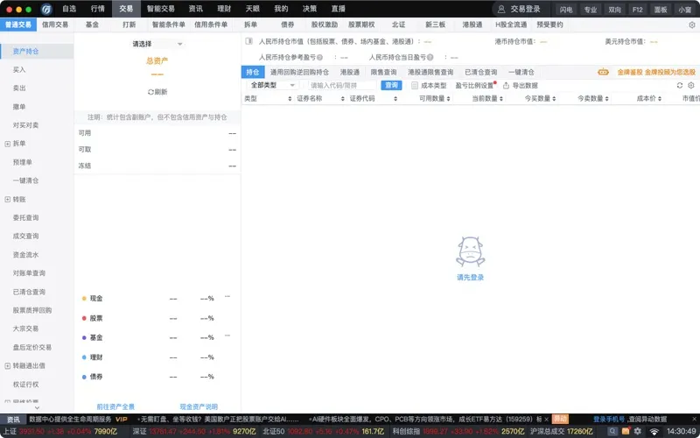Switch to 信用交易 tab
Viewport: 700px width, 438px height.
pyautogui.click(x=55, y=25)
